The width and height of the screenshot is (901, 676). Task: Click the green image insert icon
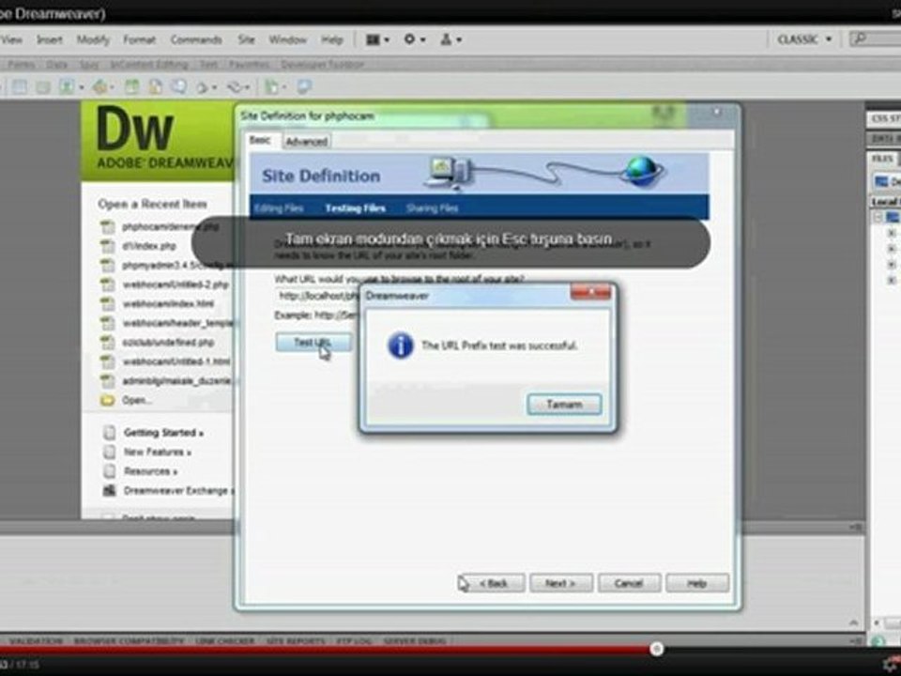67,86
